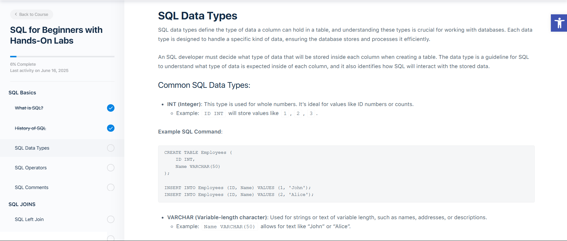The width and height of the screenshot is (567, 241).
Task: Click the Back to Course button
Action: [x=31, y=14]
